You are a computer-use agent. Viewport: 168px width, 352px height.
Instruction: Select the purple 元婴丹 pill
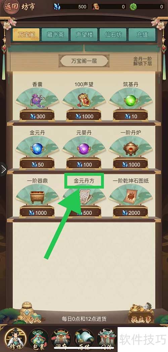84,148
